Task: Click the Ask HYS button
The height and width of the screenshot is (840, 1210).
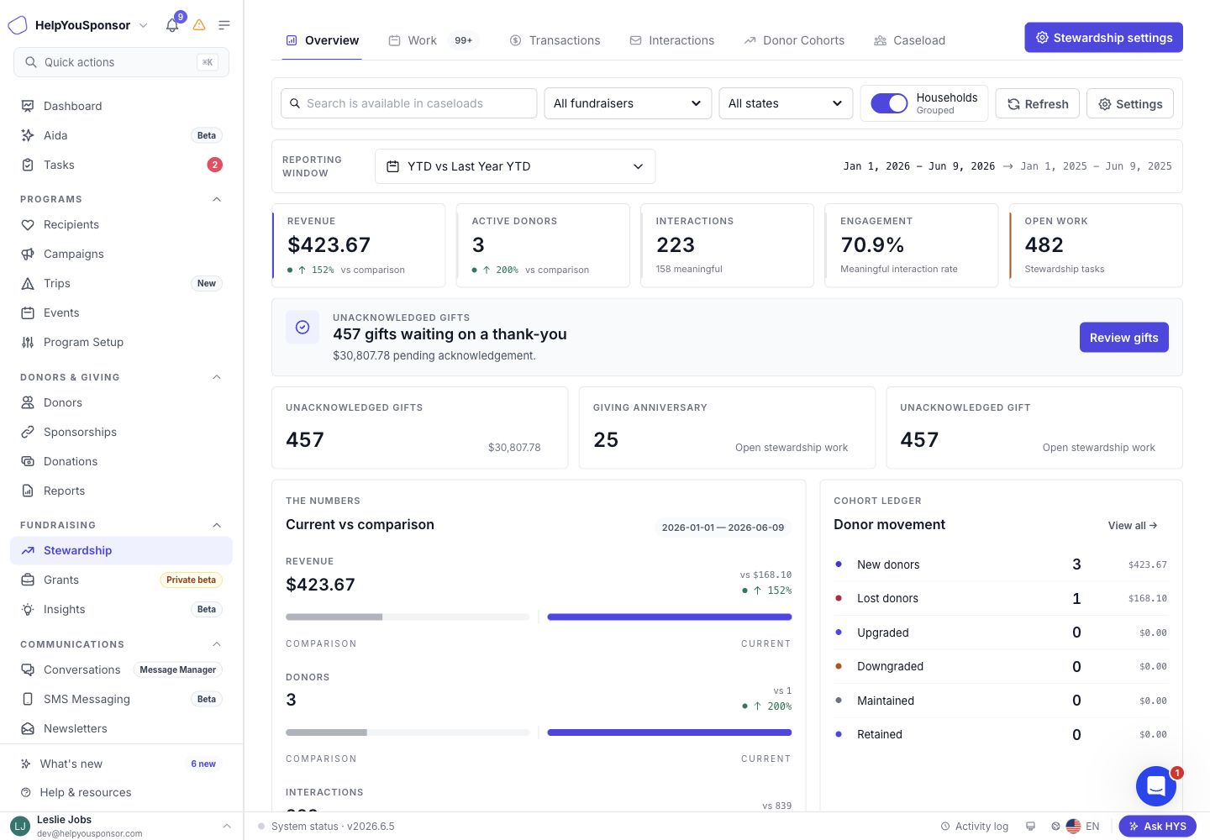Action: [1157, 827]
